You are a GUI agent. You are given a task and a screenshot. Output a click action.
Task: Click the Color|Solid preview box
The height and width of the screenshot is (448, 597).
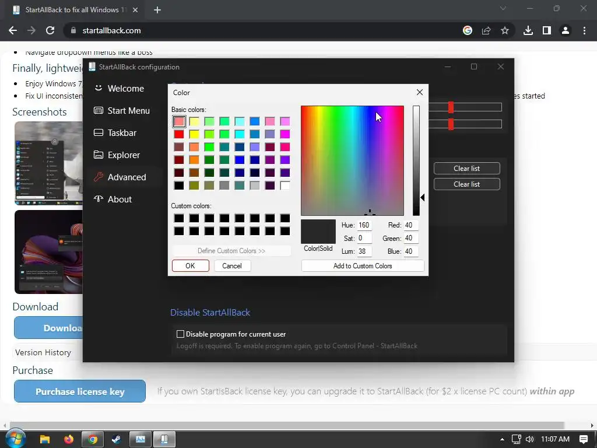(318, 232)
